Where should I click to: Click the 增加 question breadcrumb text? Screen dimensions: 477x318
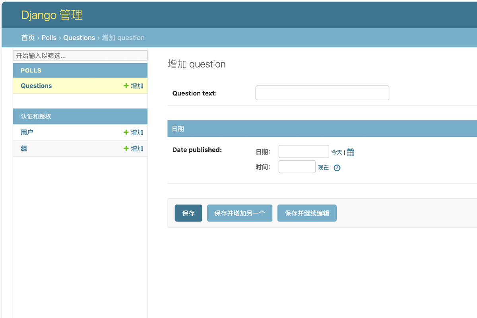point(123,38)
